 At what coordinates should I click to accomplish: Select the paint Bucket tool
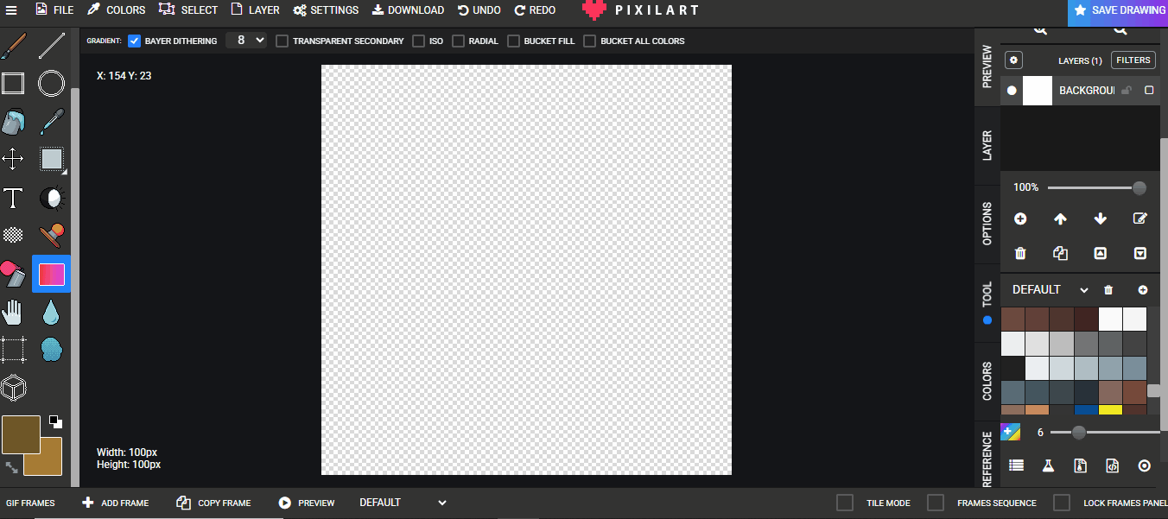(x=13, y=122)
